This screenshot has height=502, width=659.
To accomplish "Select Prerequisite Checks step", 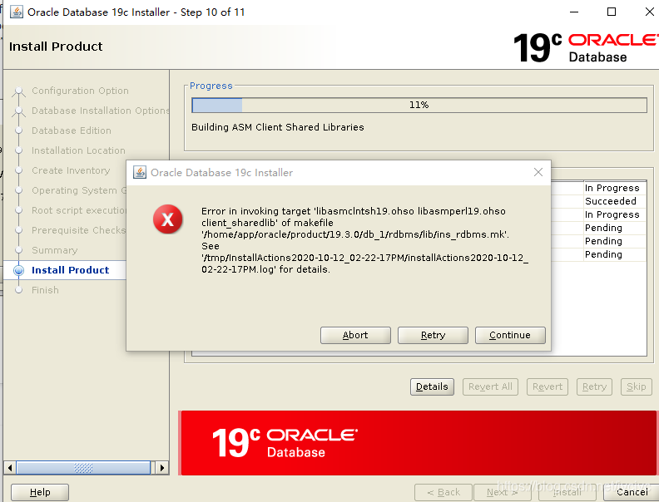I will (78, 230).
